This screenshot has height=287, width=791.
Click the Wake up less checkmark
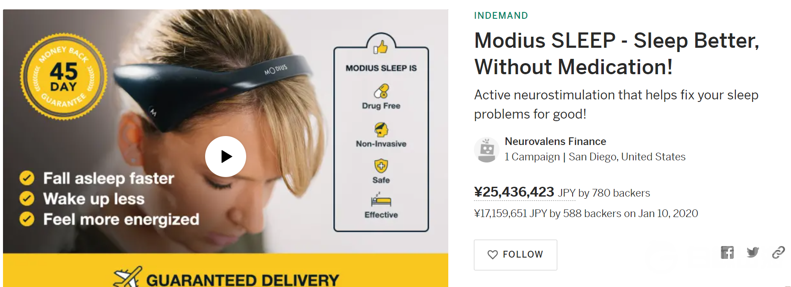(27, 198)
